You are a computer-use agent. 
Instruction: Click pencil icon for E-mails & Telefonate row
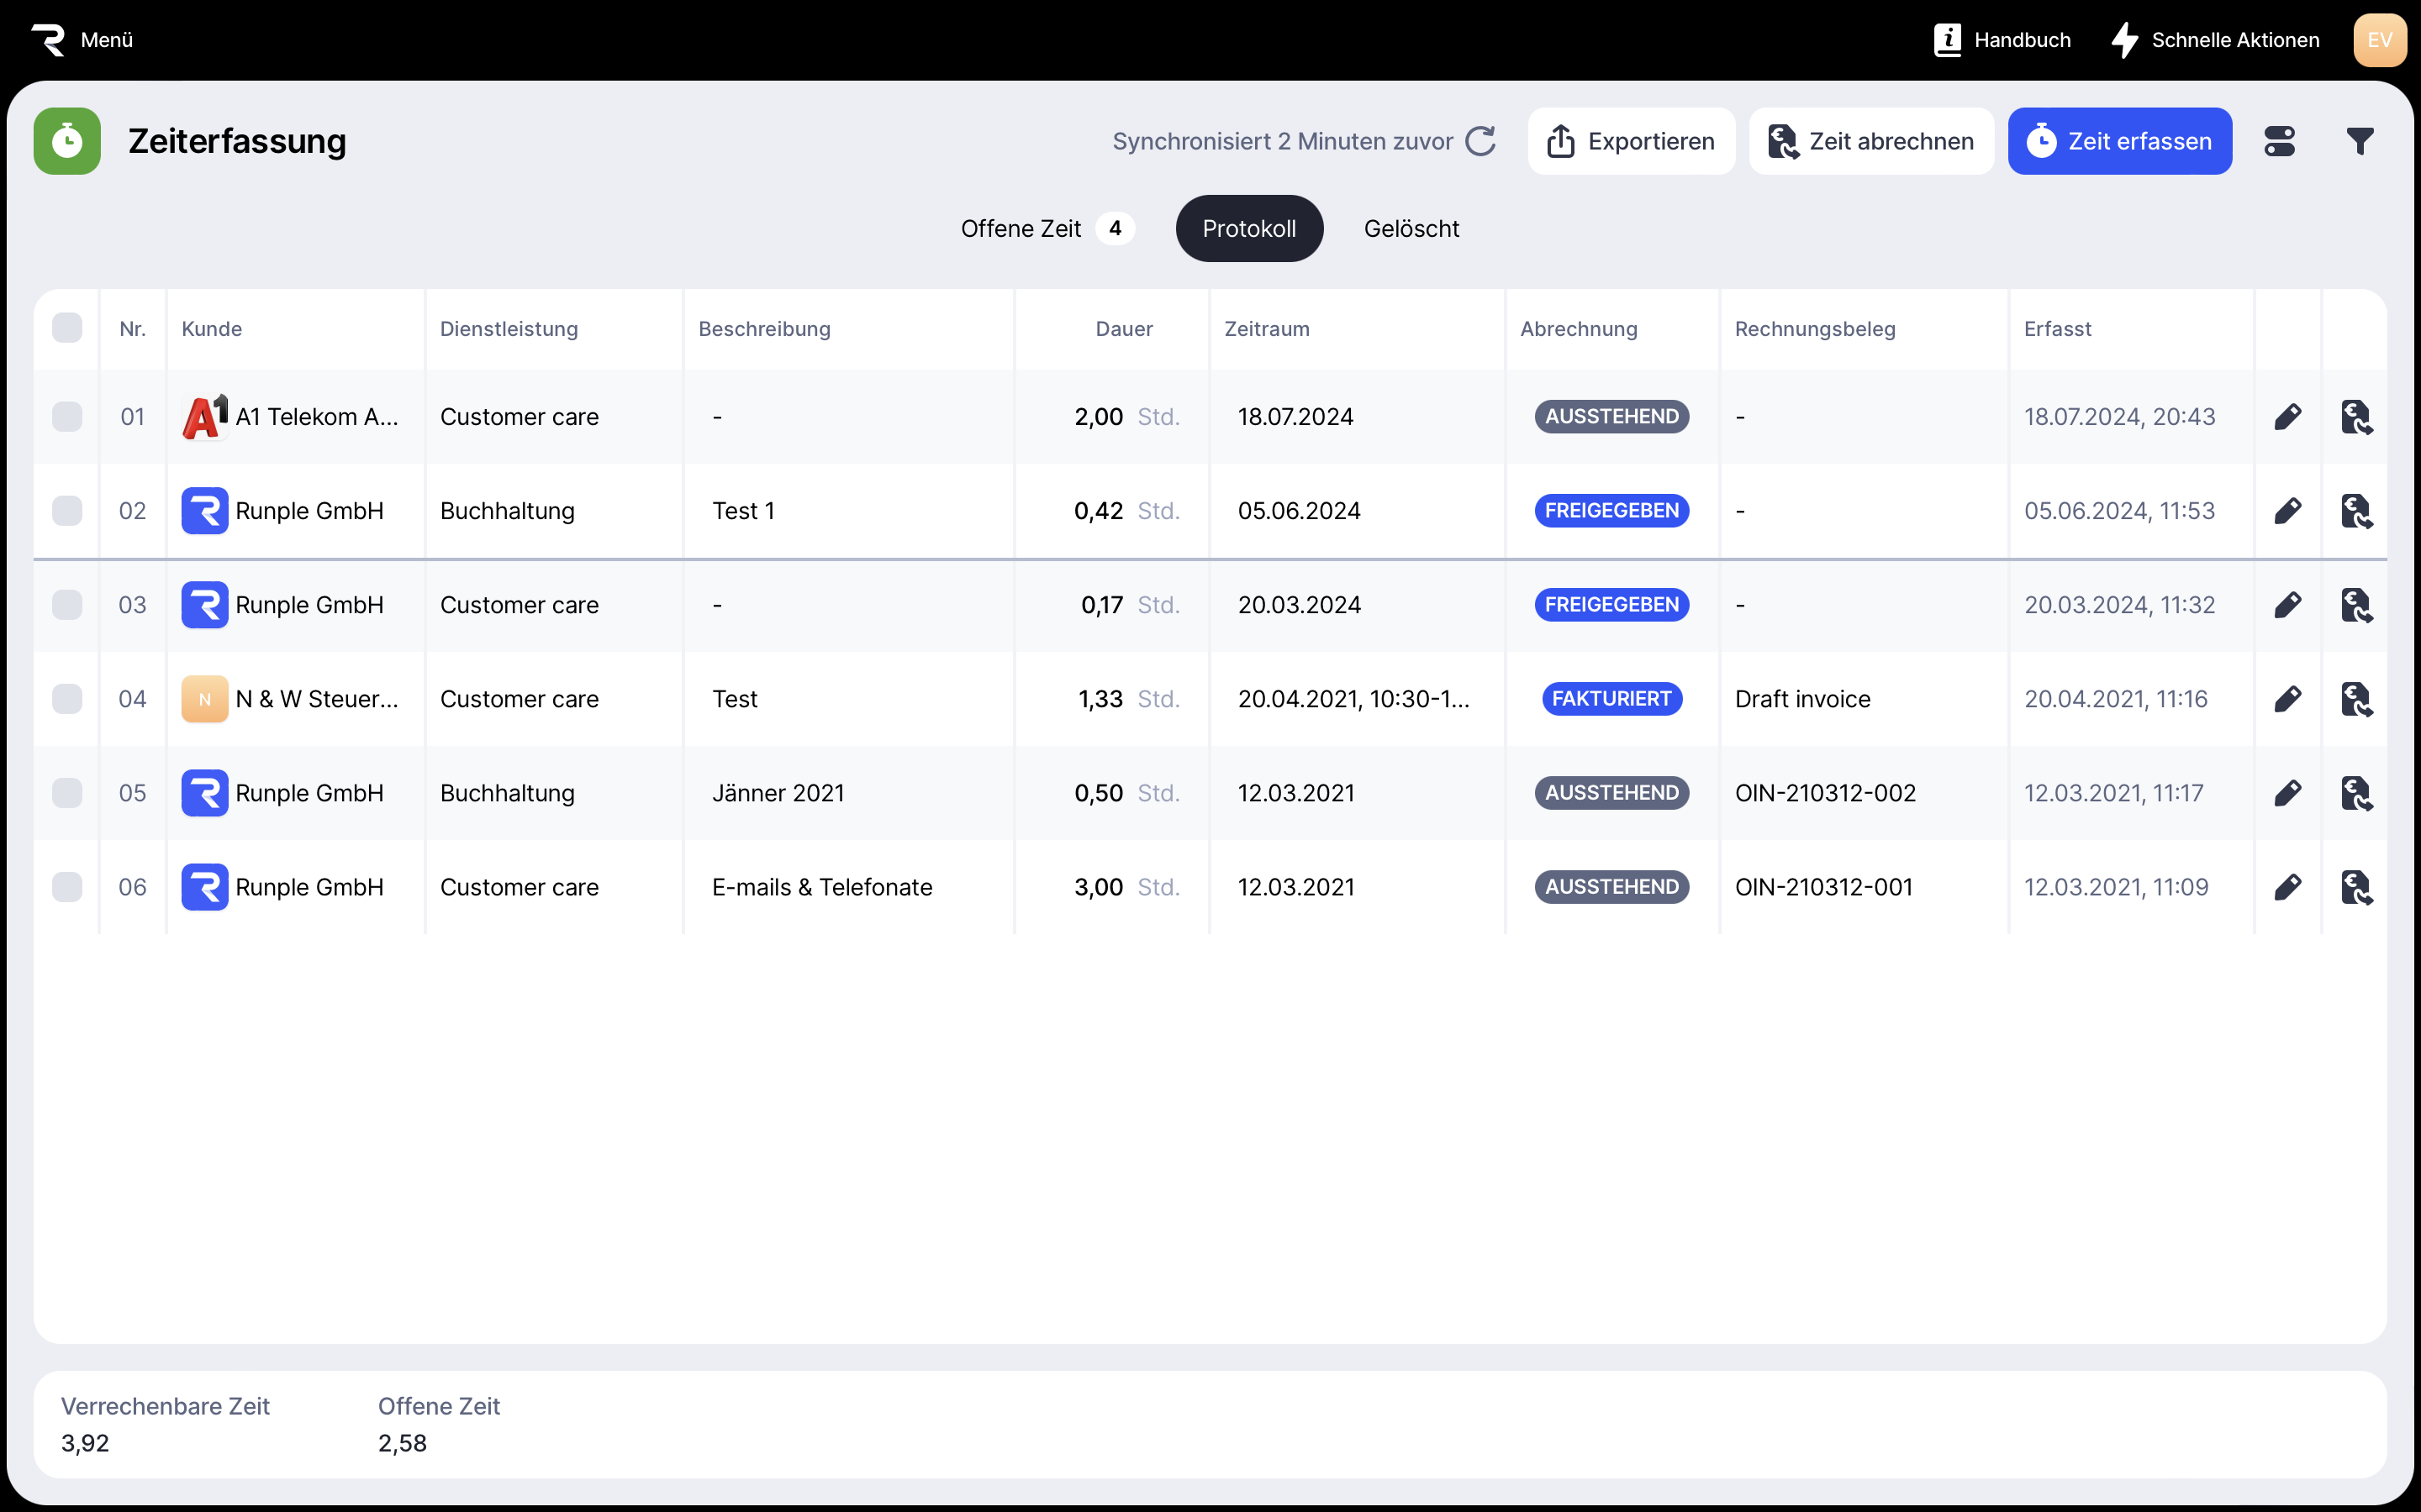2288,887
